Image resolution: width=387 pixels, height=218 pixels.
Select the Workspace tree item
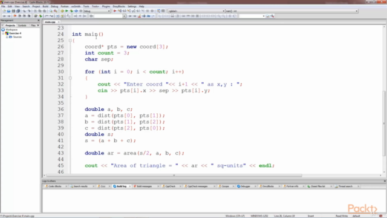pyautogui.click(x=11, y=30)
